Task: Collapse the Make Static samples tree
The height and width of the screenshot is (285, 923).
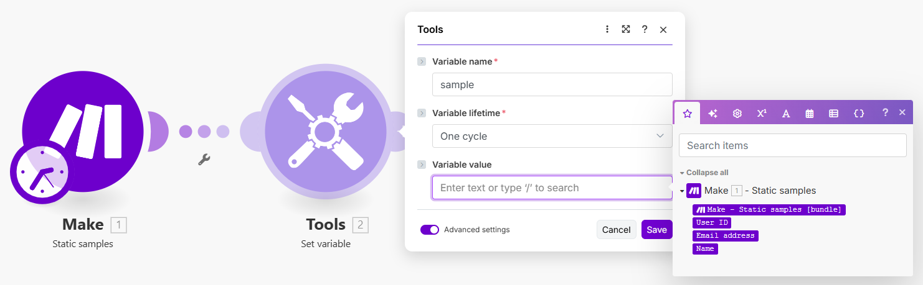Action: pos(683,191)
